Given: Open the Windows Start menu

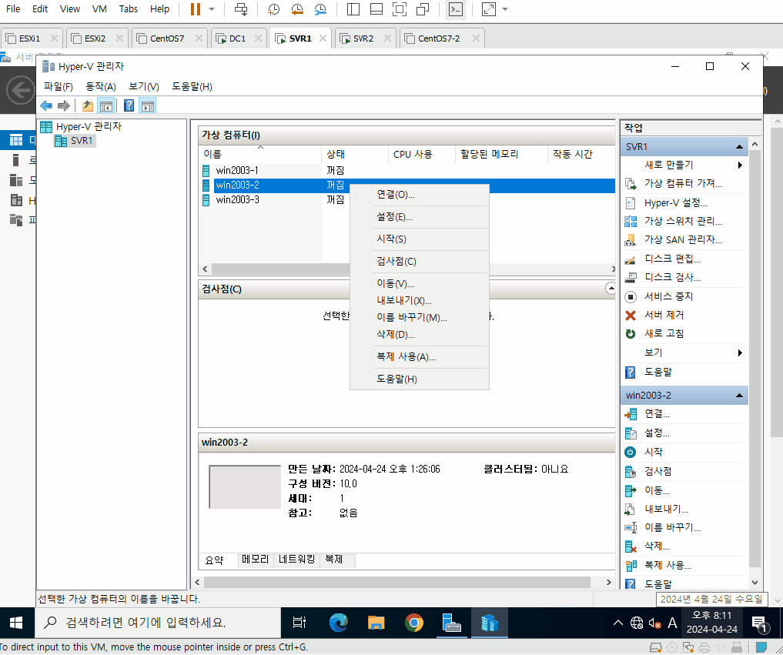Looking at the screenshot, I should (x=16, y=623).
